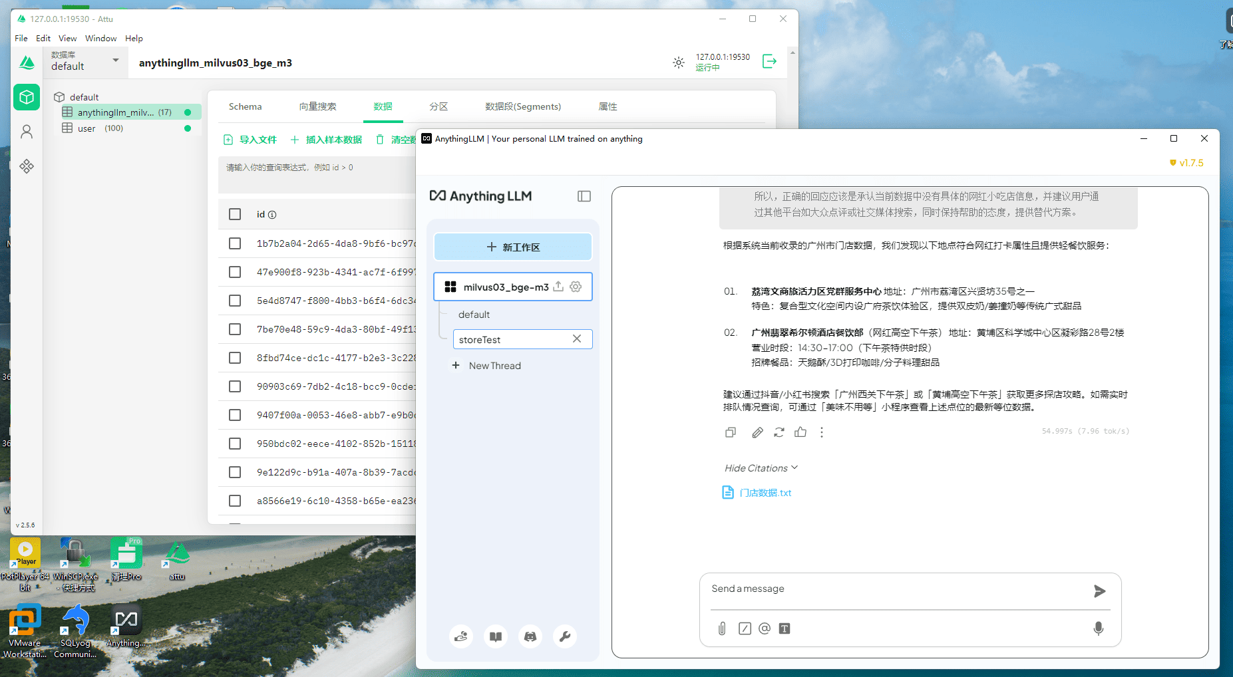Switch to the Schema tab
The height and width of the screenshot is (677, 1233).
pyautogui.click(x=245, y=106)
